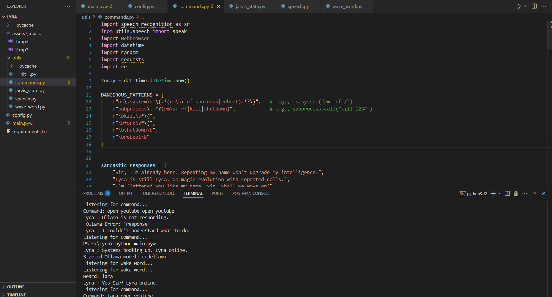Click line number 9 in the gutter
Image resolution: width=552 pixels, height=297 pixels.
(x=90, y=80)
